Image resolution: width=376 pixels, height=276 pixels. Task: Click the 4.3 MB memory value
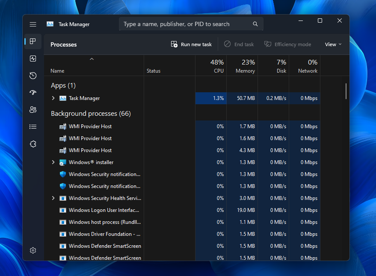click(x=247, y=150)
